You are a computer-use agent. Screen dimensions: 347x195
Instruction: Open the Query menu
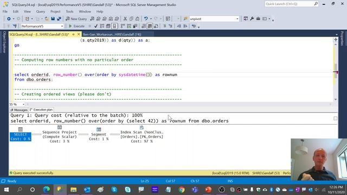(x=41, y=11)
